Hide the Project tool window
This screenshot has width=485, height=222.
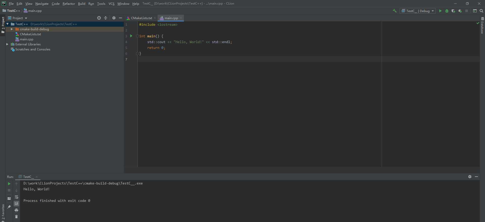(120, 18)
